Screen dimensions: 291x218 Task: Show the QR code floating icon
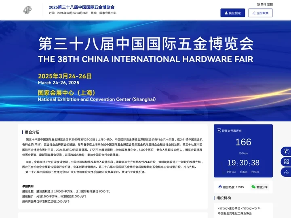[287, 161]
